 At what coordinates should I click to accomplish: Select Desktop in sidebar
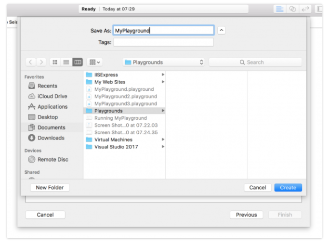pyautogui.click(x=43, y=117)
